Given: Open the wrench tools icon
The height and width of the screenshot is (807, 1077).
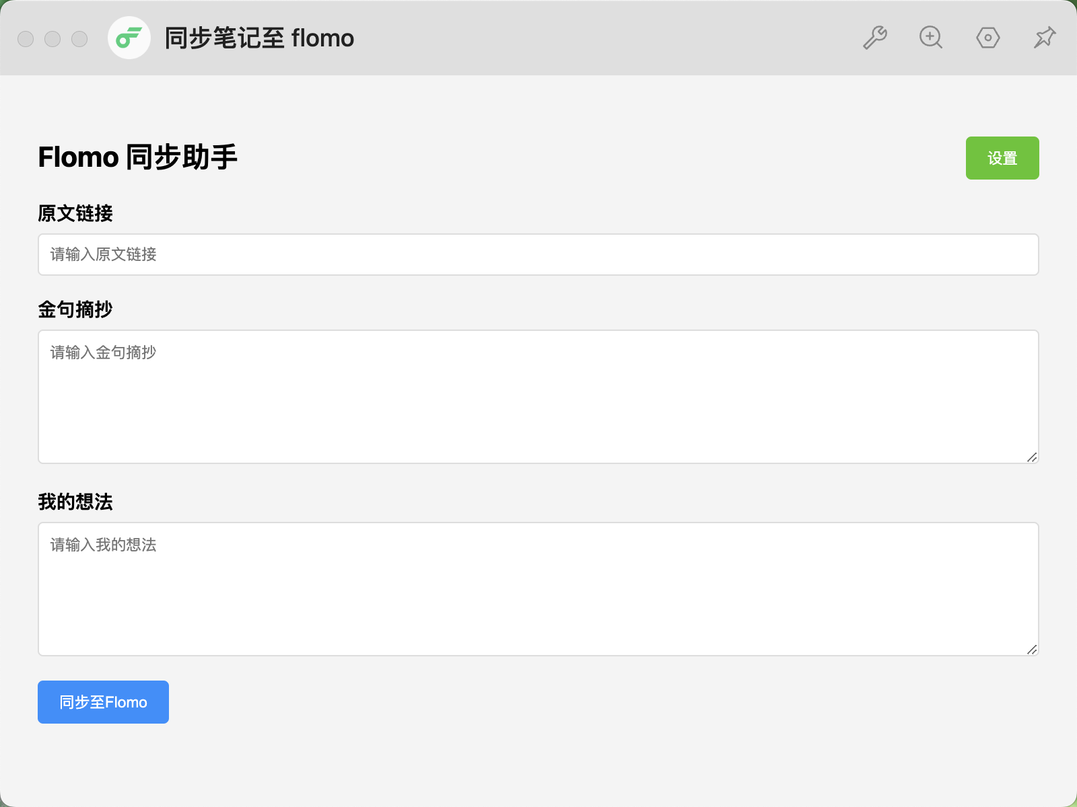Looking at the screenshot, I should tap(874, 38).
